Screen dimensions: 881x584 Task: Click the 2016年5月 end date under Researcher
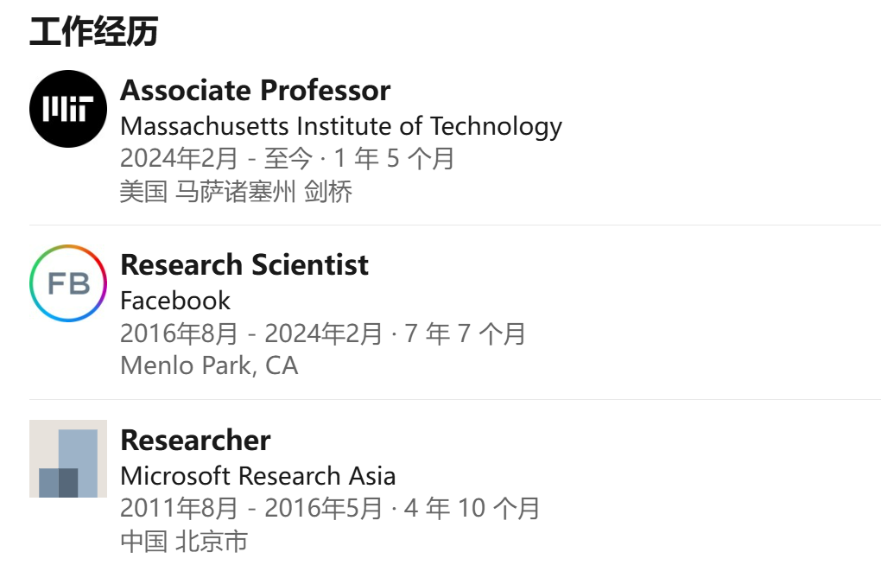pos(323,509)
